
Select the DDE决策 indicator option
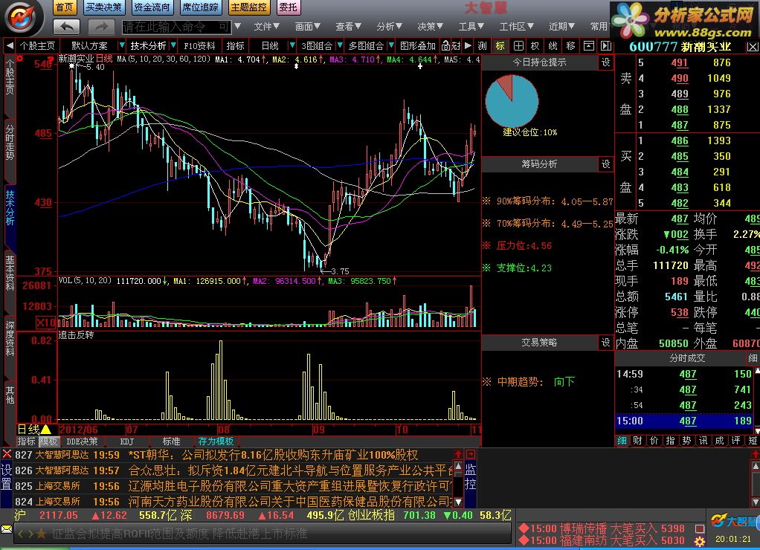point(82,441)
